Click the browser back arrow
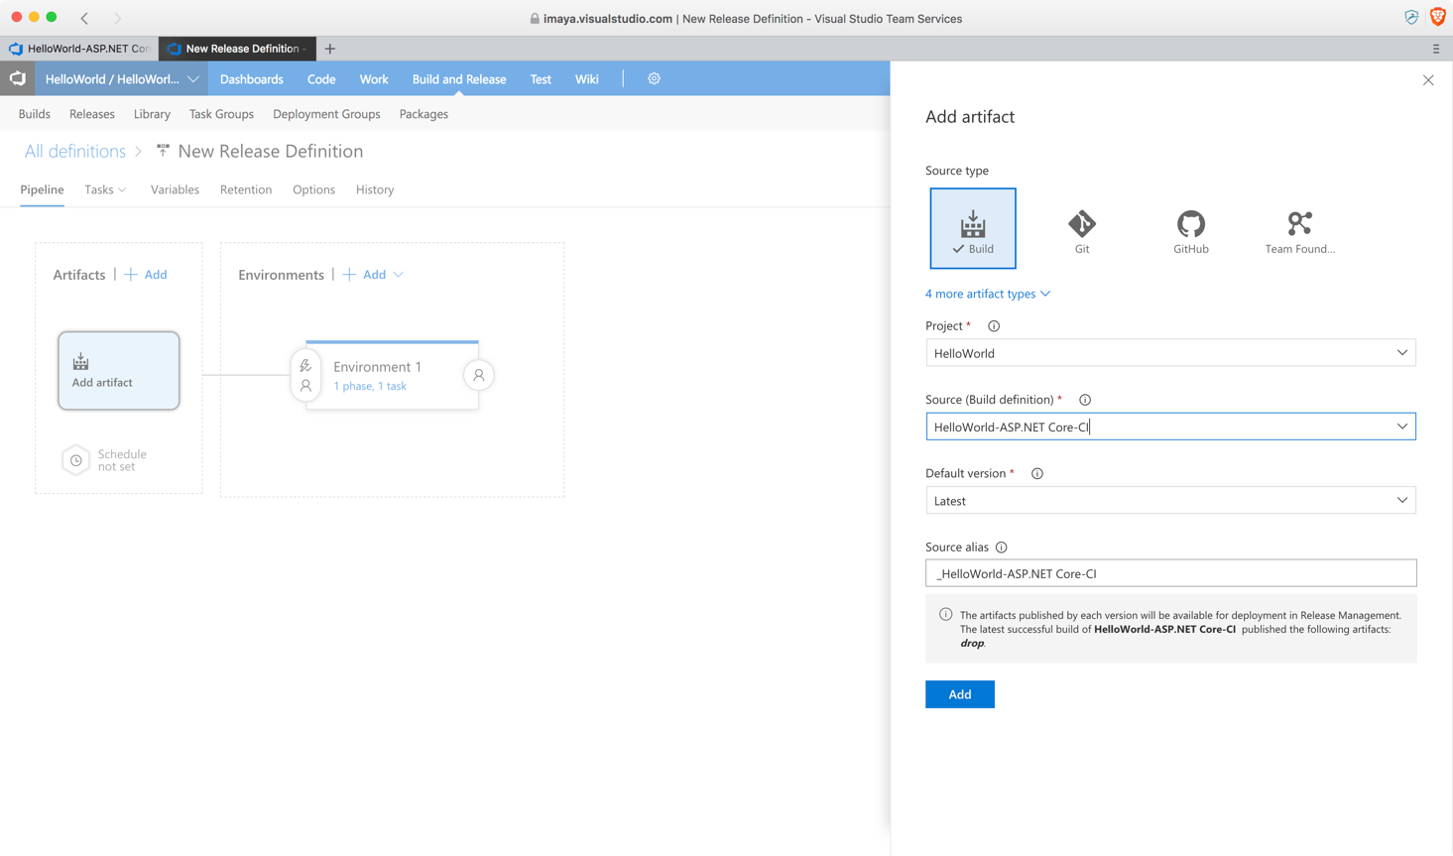1453x856 pixels. (85, 18)
